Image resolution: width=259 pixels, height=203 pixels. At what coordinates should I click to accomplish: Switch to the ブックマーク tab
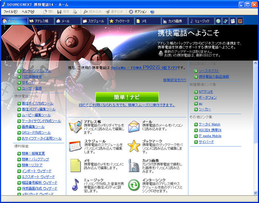[121, 21]
